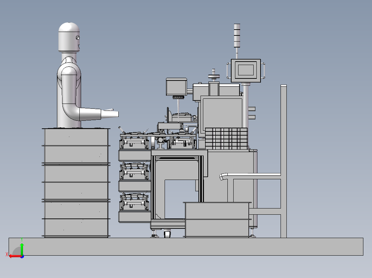Select the tall vertical post on right

pyautogui.click(x=284, y=161)
